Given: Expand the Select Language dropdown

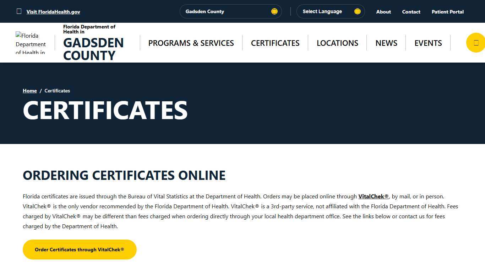Looking at the screenshot, I should coord(330,11).
